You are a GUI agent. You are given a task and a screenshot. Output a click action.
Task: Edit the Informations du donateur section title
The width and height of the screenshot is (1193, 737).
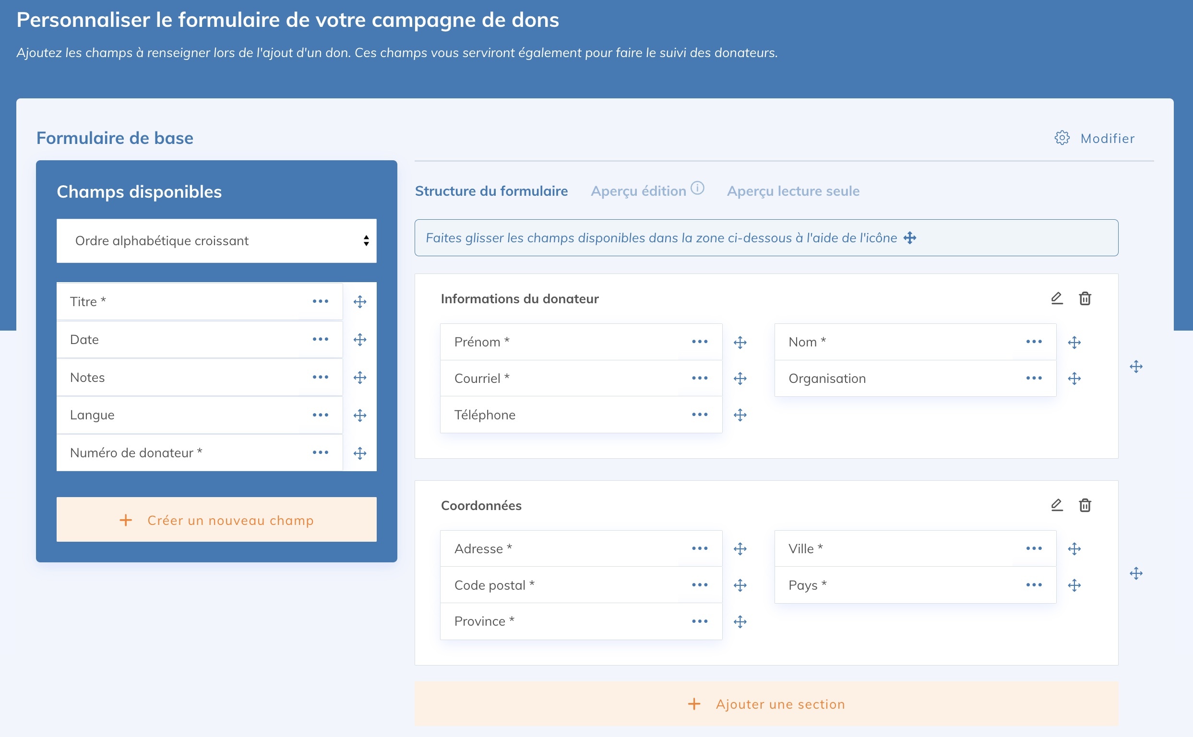(x=1057, y=298)
